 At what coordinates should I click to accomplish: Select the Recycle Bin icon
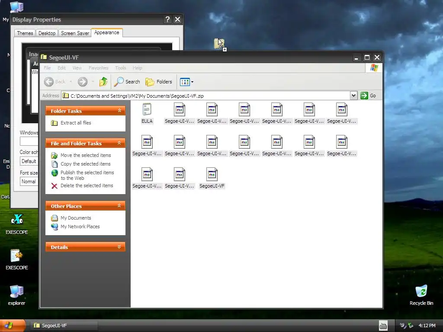pos(421,295)
